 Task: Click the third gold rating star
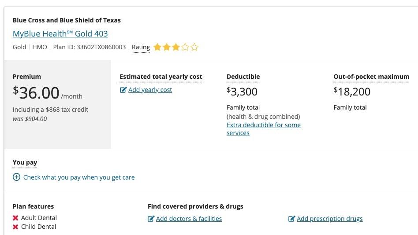click(x=175, y=47)
